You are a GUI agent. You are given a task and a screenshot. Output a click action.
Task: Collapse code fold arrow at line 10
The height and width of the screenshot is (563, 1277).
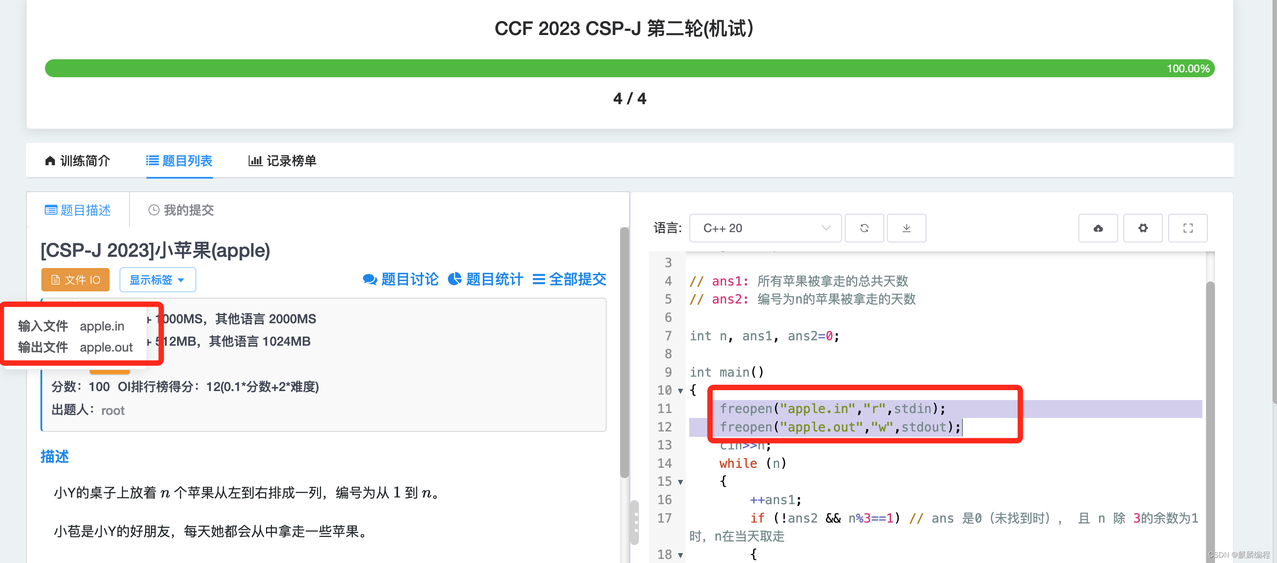click(680, 391)
